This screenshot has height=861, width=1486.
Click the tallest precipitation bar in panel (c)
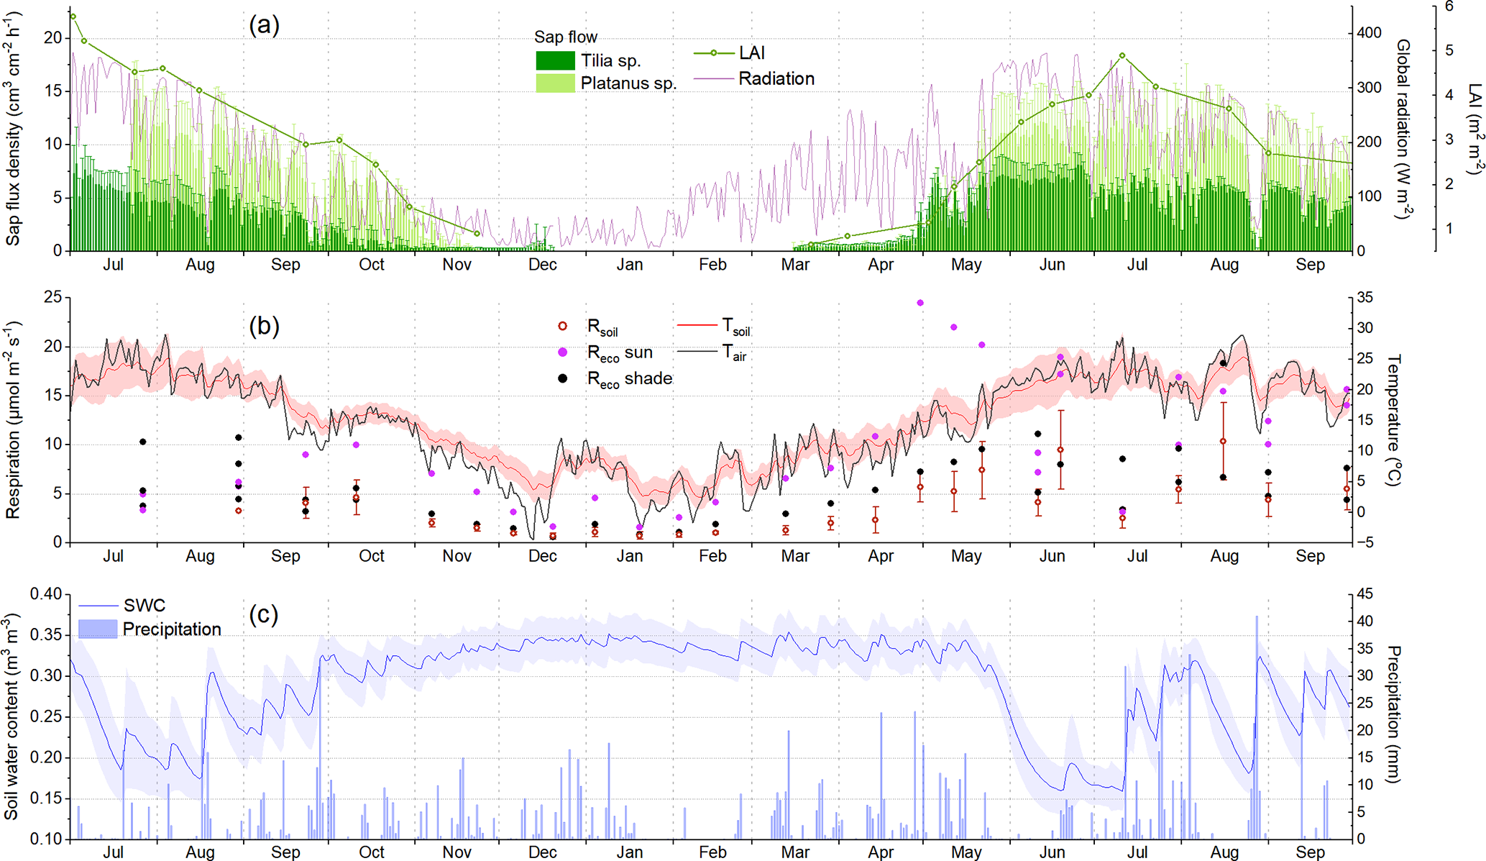pos(1257,727)
